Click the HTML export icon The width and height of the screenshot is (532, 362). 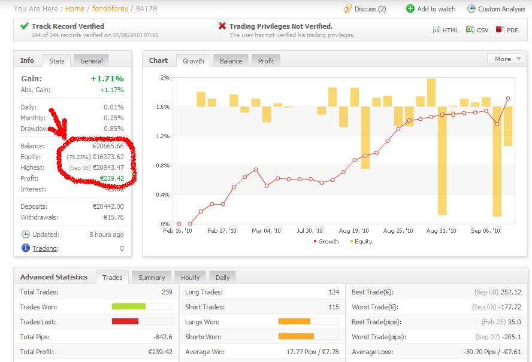point(436,30)
